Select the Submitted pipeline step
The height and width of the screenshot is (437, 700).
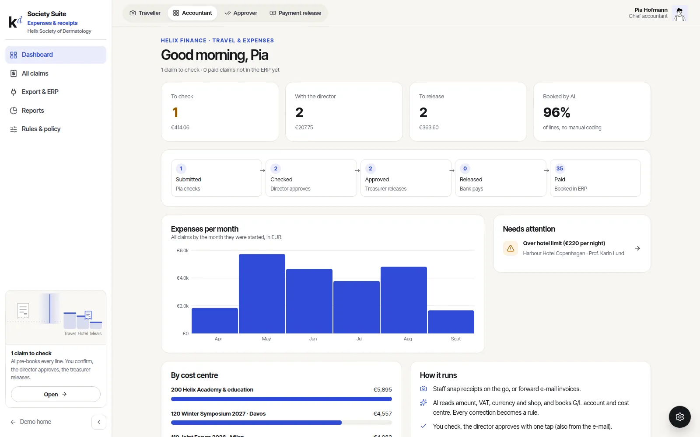coord(217,178)
